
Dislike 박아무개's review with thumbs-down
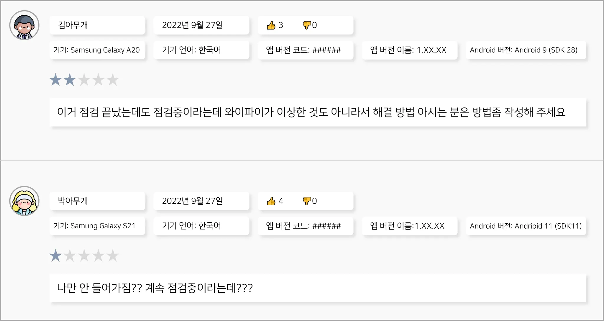[307, 201]
